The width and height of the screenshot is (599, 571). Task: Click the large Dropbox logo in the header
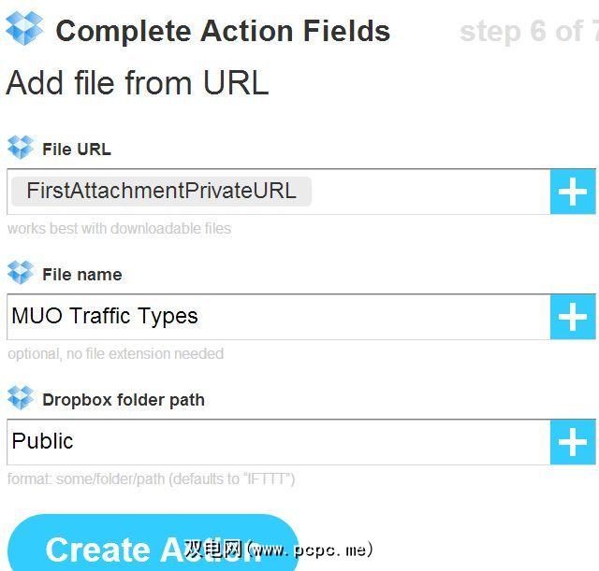point(24,29)
